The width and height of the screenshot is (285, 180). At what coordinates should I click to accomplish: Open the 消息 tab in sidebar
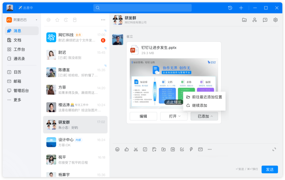[x=22, y=31]
